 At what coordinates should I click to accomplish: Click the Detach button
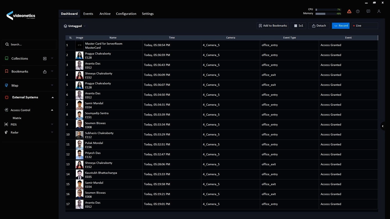coord(319,26)
